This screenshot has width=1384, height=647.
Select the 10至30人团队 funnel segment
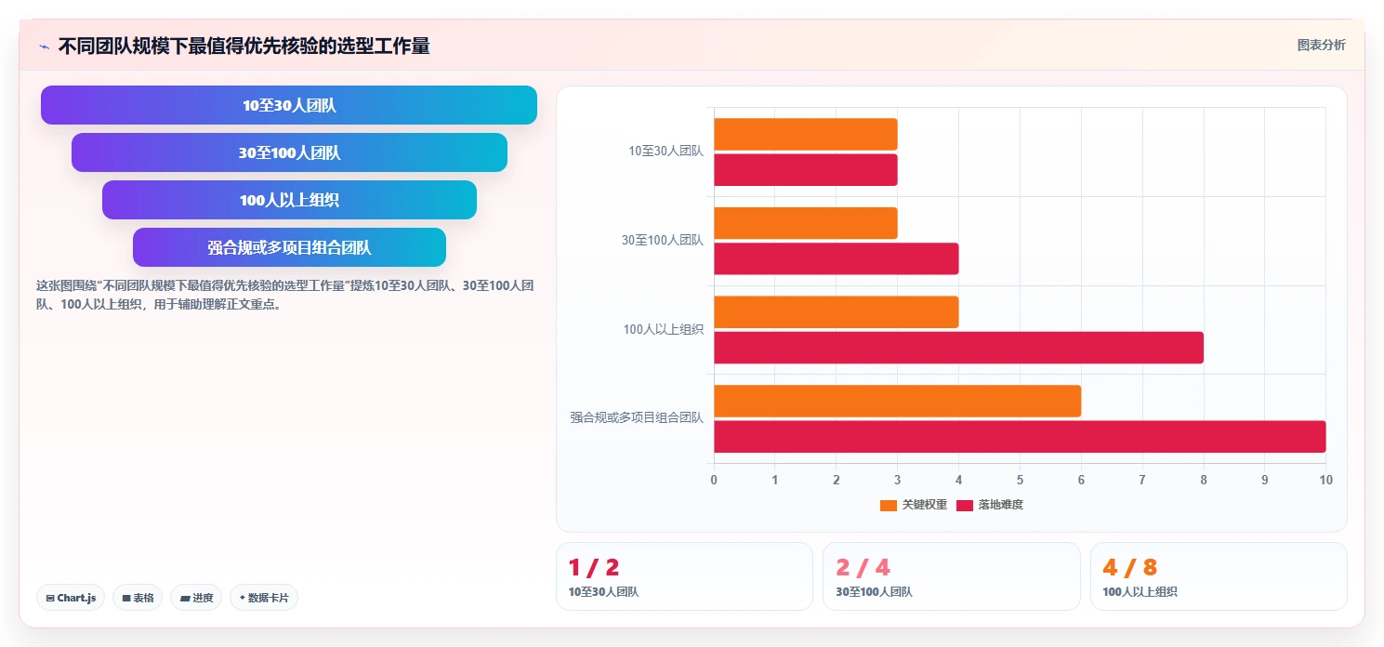pos(289,105)
